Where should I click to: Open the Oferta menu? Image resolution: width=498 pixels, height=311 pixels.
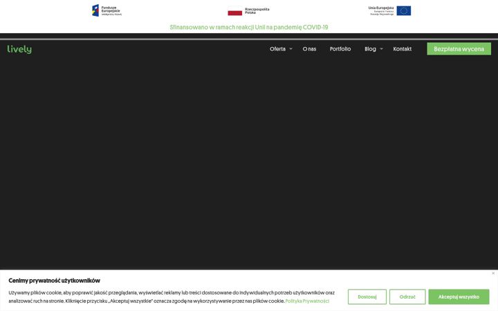[x=277, y=49]
